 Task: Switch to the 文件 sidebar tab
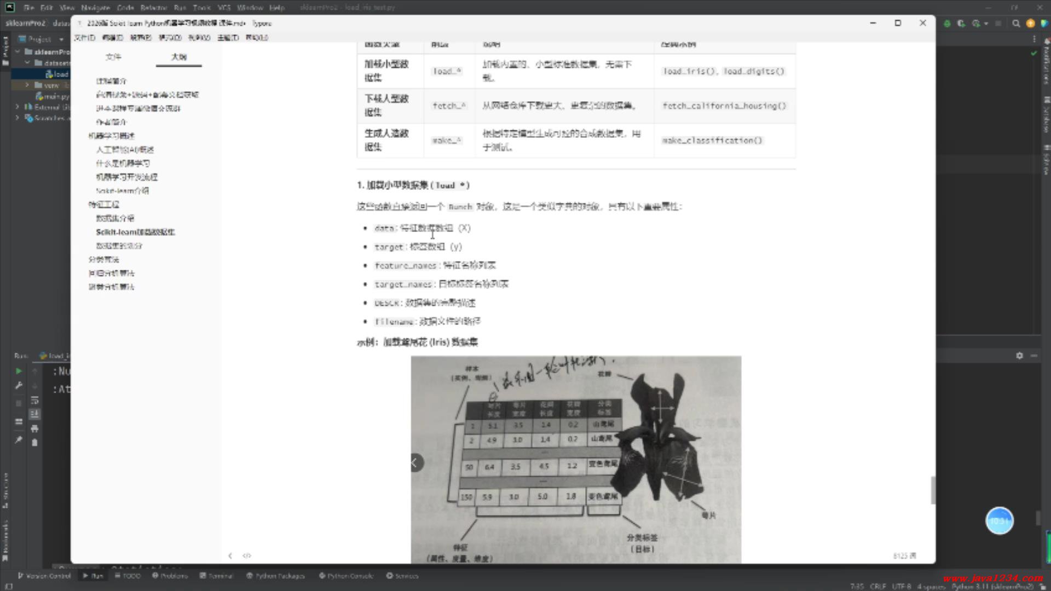click(x=113, y=57)
